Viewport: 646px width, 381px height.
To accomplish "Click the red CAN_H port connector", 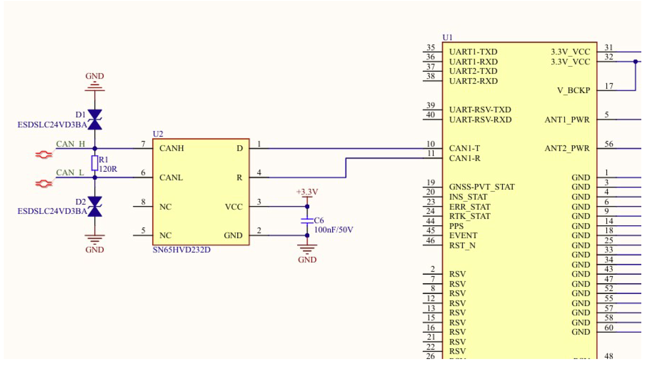I will pyautogui.click(x=44, y=154).
